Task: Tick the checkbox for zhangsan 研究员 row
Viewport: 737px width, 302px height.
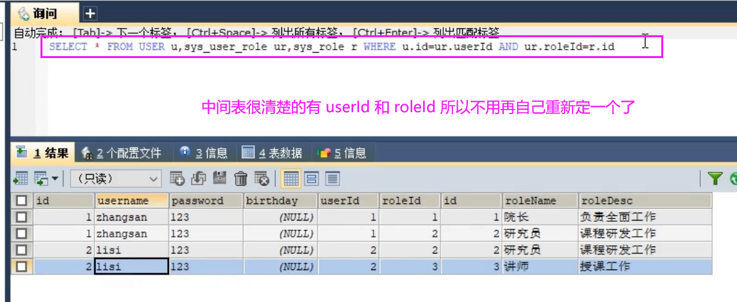Action: point(22,234)
